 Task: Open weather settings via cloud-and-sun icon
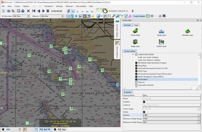tap(105, 11)
